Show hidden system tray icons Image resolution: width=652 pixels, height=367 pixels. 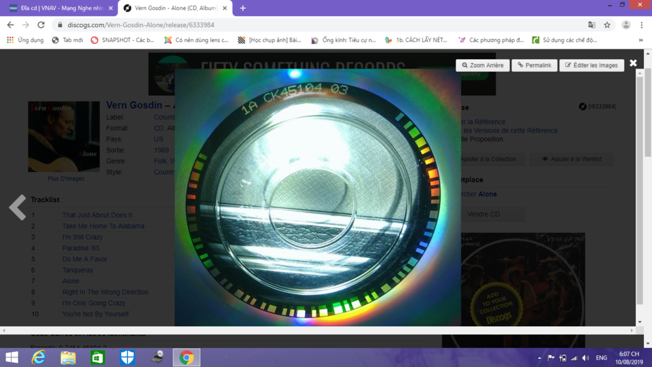click(539, 358)
